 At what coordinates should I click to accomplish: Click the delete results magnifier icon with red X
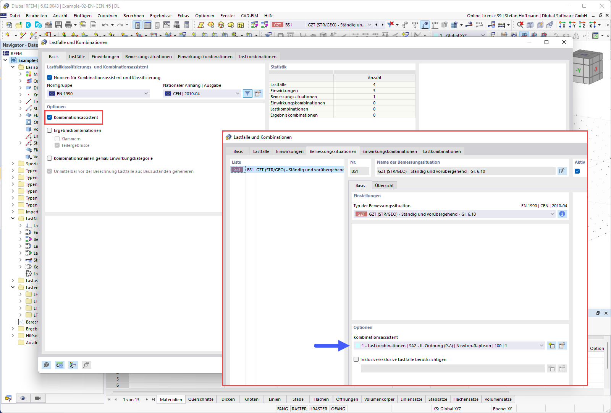click(520, 25)
